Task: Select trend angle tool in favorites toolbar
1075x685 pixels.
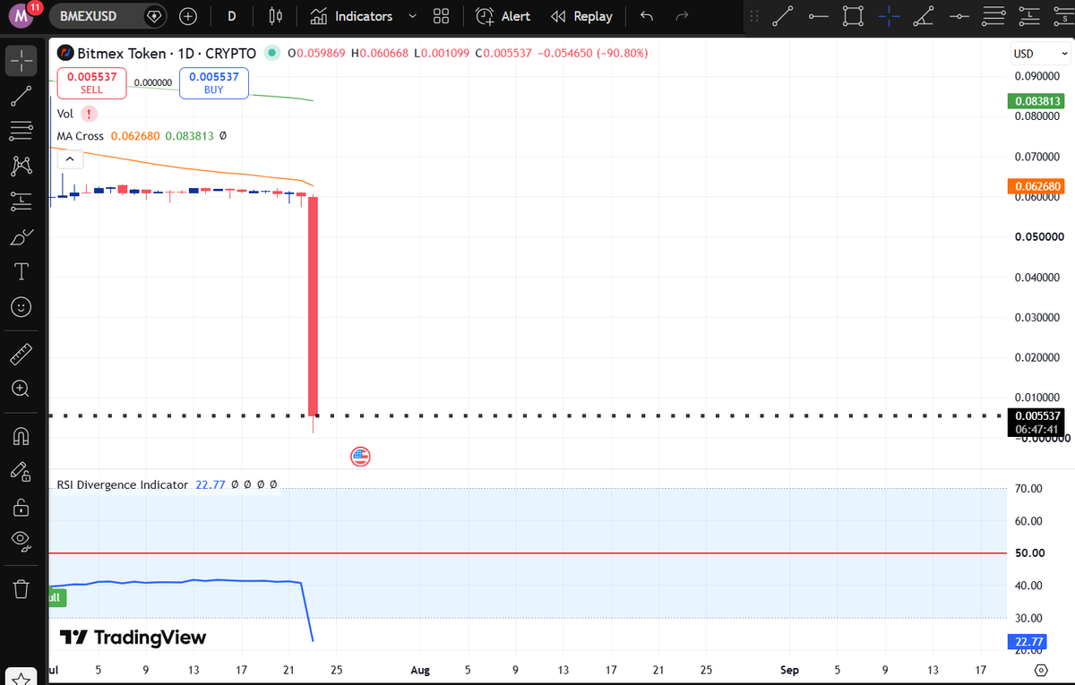Action: (924, 16)
